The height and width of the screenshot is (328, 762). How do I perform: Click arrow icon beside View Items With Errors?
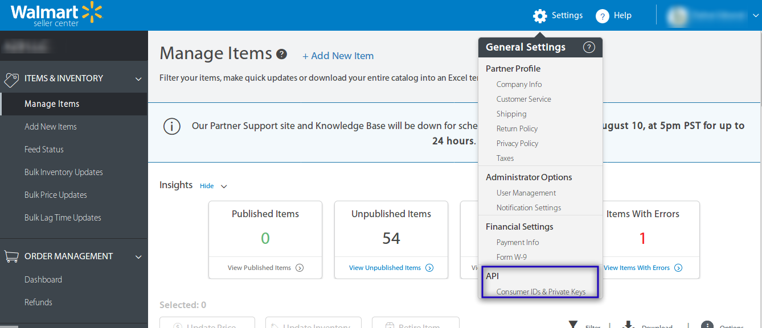tap(678, 268)
